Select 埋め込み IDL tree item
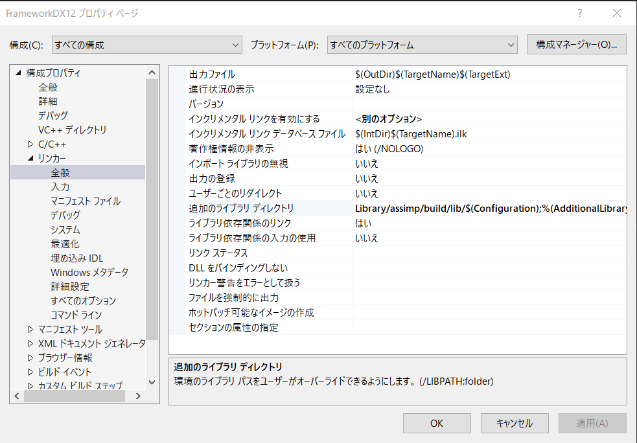 [x=76, y=258]
